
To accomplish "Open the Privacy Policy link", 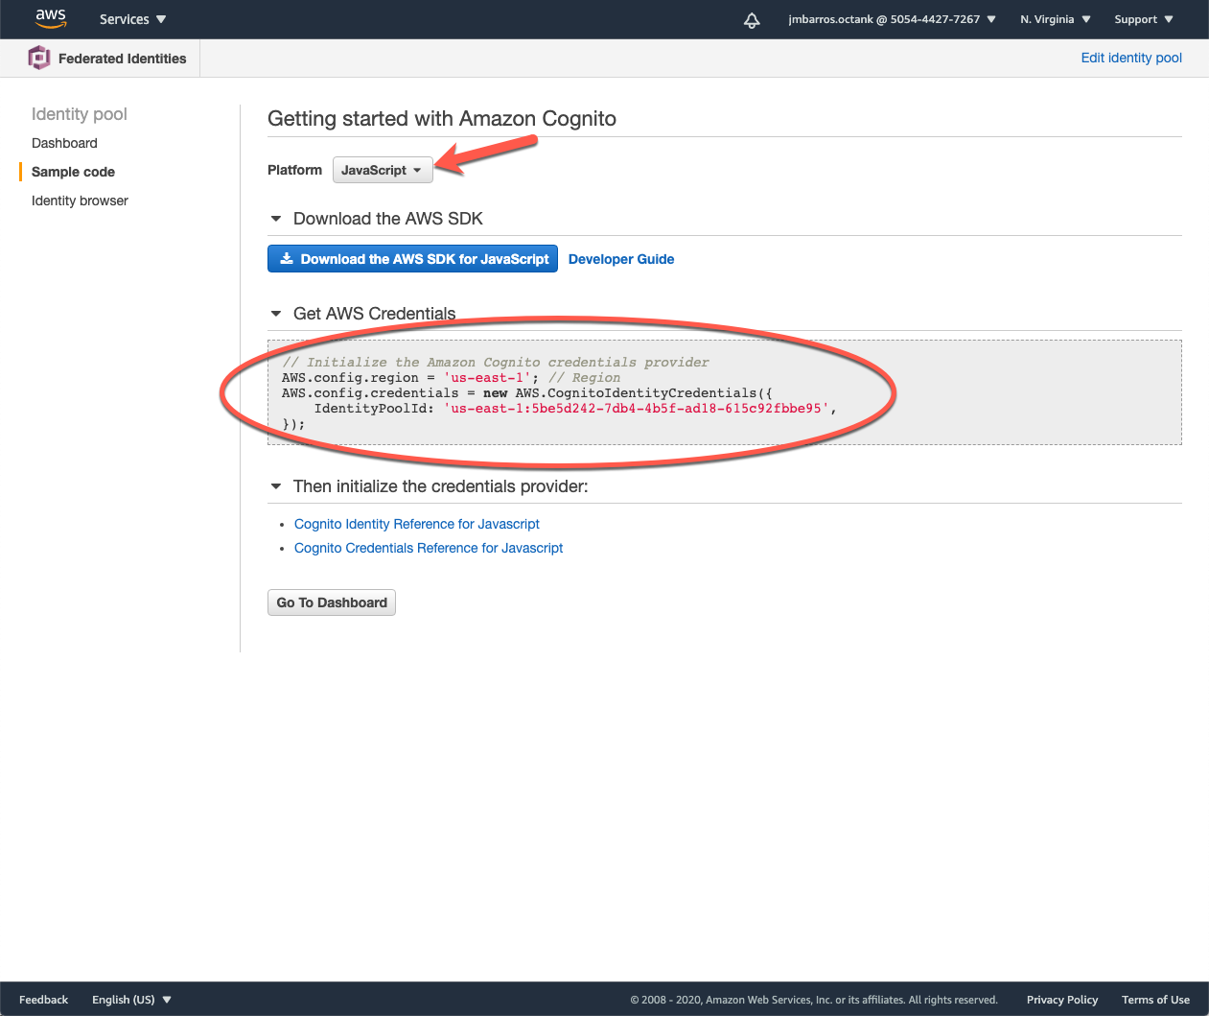I will [1062, 1000].
